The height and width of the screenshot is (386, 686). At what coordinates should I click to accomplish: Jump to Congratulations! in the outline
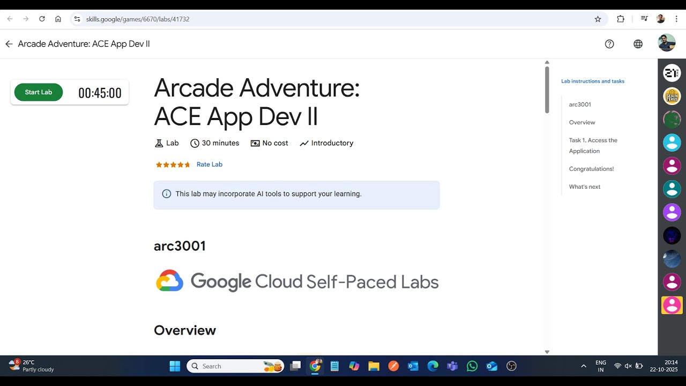click(592, 169)
